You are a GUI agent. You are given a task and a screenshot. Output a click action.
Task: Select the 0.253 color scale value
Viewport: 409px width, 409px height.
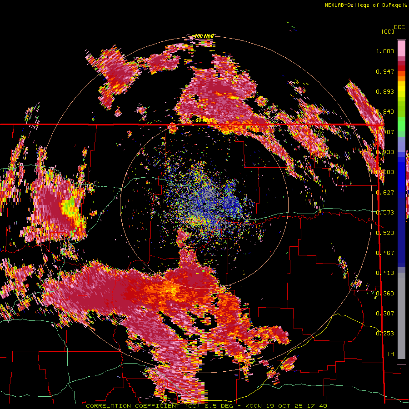(385, 334)
